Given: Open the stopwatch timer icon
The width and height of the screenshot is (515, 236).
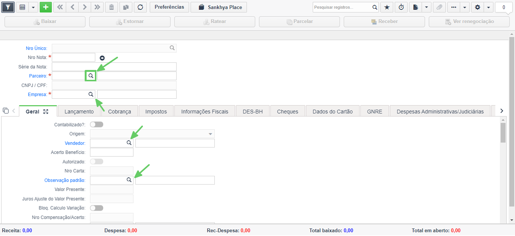Looking at the screenshot, I should (401, 7).
